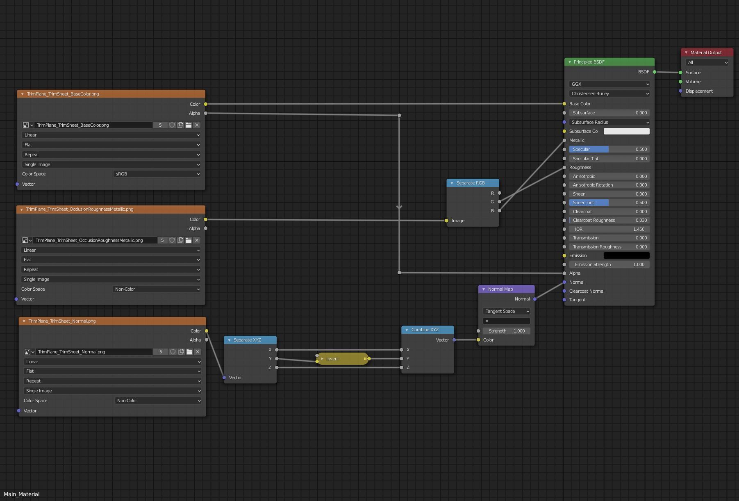739x501 pixels.
Task: Click user count 5 on Normal image
Action: (x=161, y=352)
